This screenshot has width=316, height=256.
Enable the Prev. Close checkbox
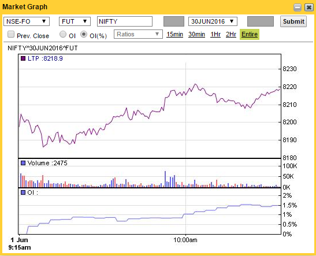11,34
